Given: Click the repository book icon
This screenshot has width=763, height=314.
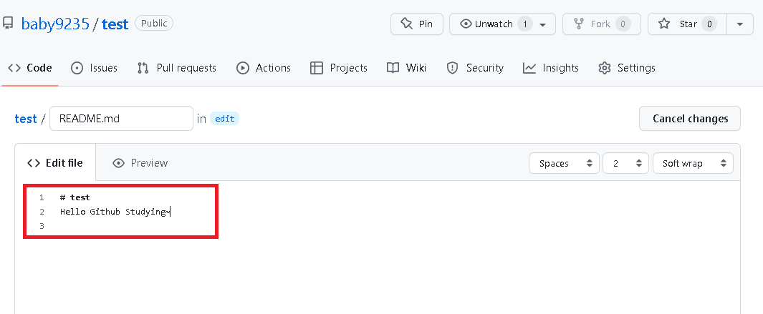Looking at the screenshot, I should [8, 24].
